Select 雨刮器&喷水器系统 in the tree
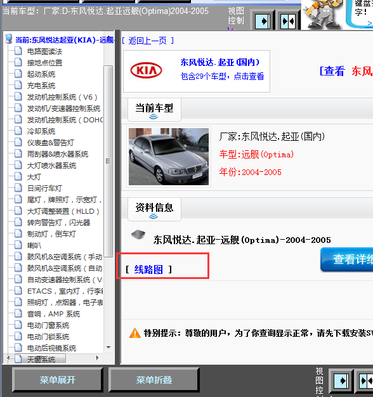 click(x=58, y=154)
